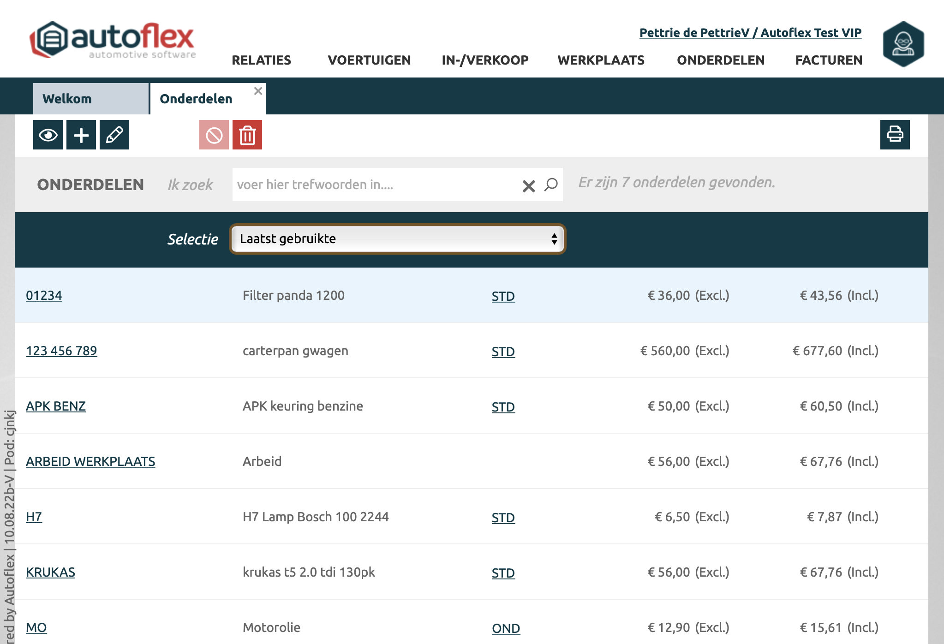The width and height of the screenshot is (944, 644).
Task: Click the magnifier search icon
Action: pyautogui.click(x=551, y=185)
